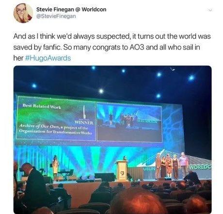Click the tweet text mentioning AO3
Image resolution: width=223 pixels, height=214 pixels.
112,47
